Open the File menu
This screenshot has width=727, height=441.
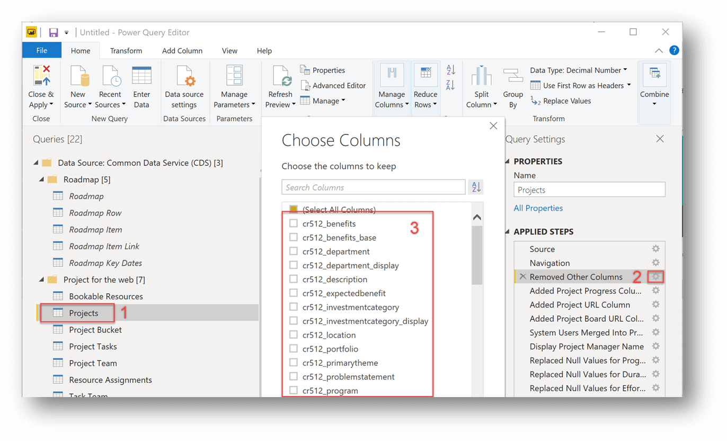coord(42,50)
